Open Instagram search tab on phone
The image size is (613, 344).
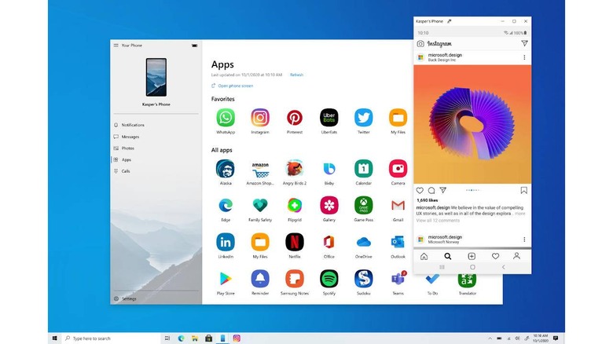tap(448, 256)
